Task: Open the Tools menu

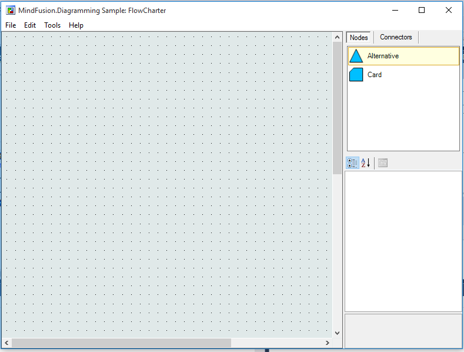Action: (x=52, y=25)
